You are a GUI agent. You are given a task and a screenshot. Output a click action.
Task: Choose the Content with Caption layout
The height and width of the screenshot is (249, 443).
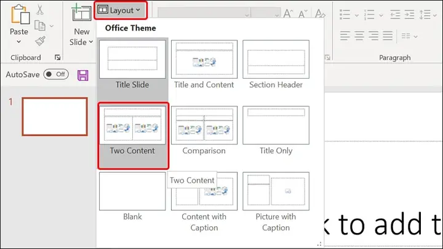[204, 202]
